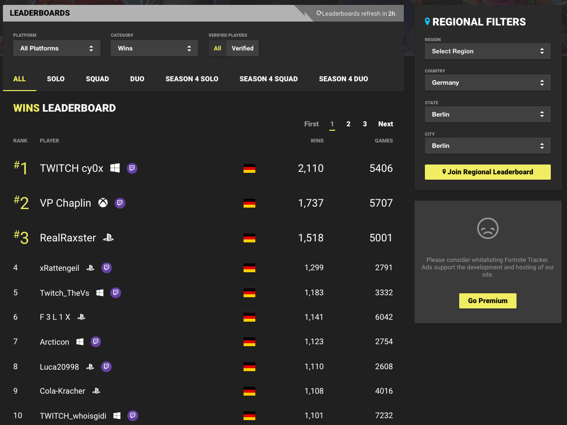Open xRattengeil's Twitch icon
Viewport: 567px width, 425px height.
click(106, 268)
